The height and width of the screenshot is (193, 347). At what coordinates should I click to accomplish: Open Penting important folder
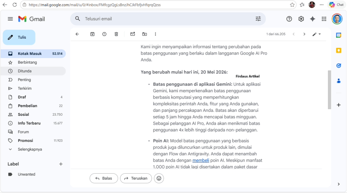33,80
